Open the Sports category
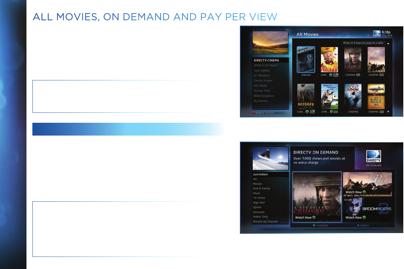This screenshot has height=269, width=404. click(x=257, y=207)
